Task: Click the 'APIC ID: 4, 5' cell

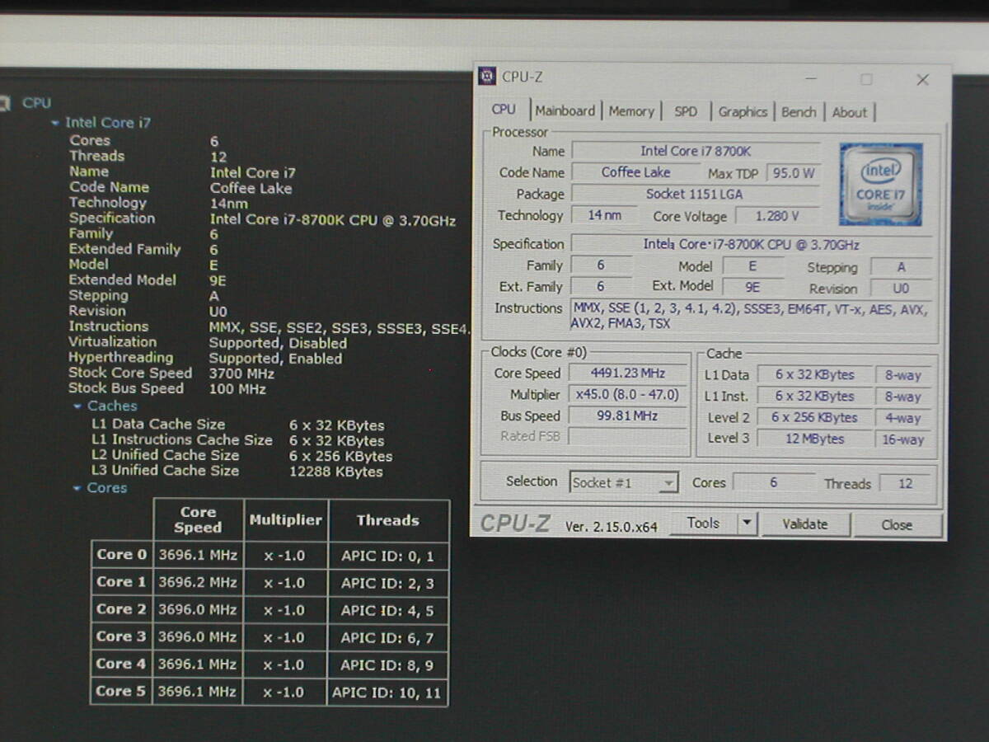Action: pos(387,610)
